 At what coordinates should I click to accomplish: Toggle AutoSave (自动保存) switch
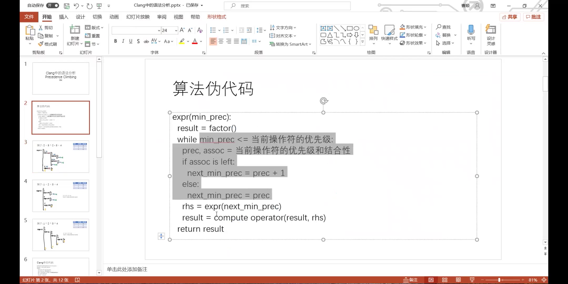pos(52,6)
